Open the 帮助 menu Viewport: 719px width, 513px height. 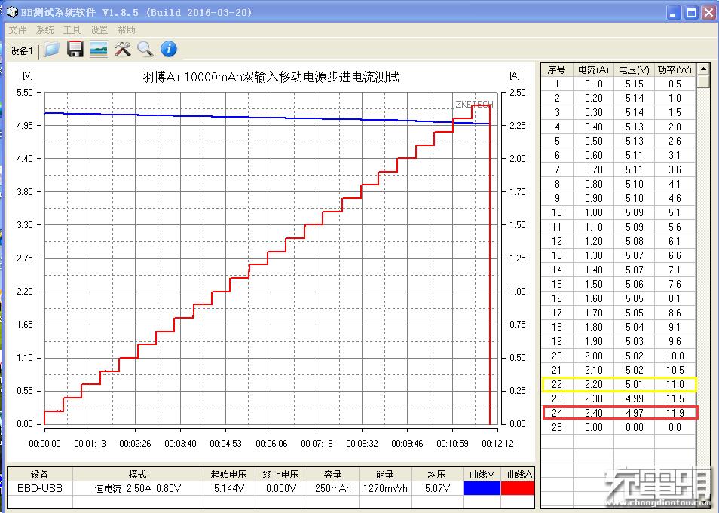click(126, 30)
